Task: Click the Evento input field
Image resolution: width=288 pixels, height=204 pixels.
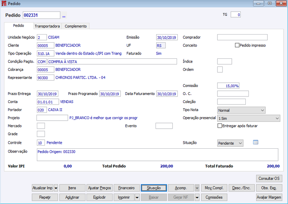Action: [164, 126]
